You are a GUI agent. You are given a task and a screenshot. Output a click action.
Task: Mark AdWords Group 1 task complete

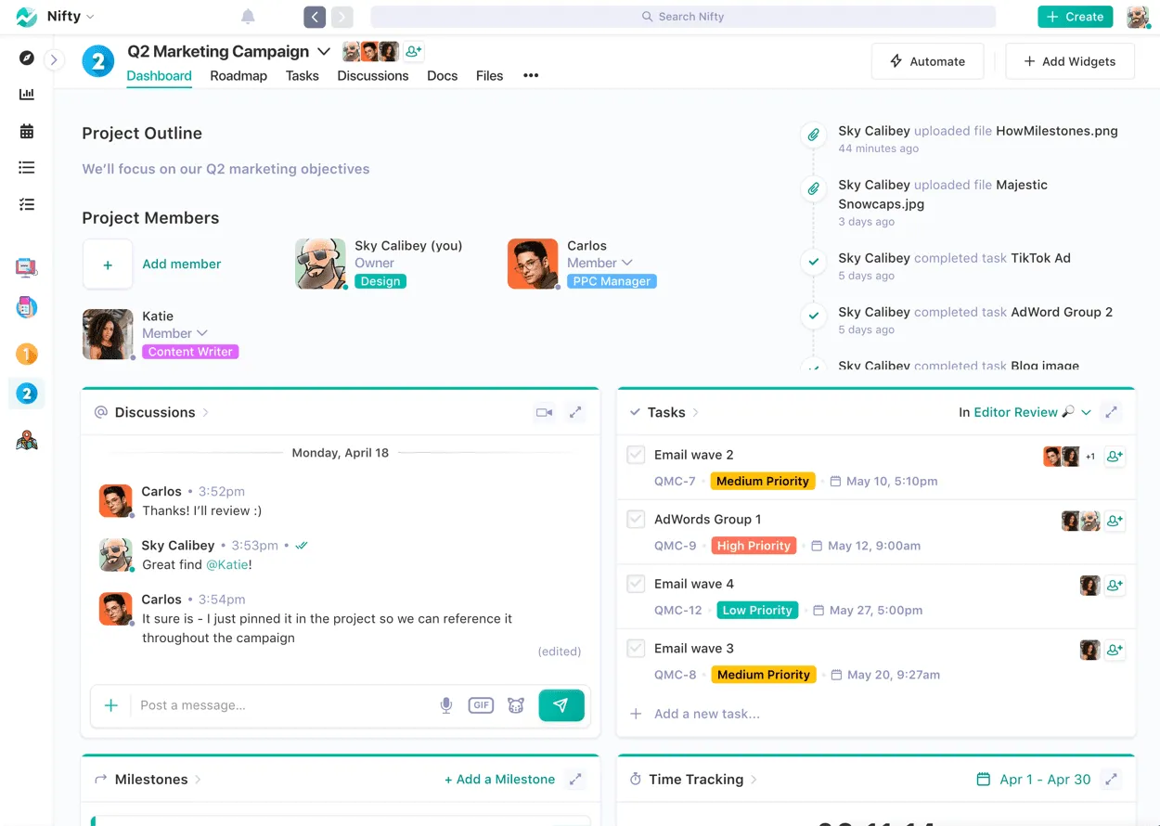pyautogui.click(x=636, y=520)
